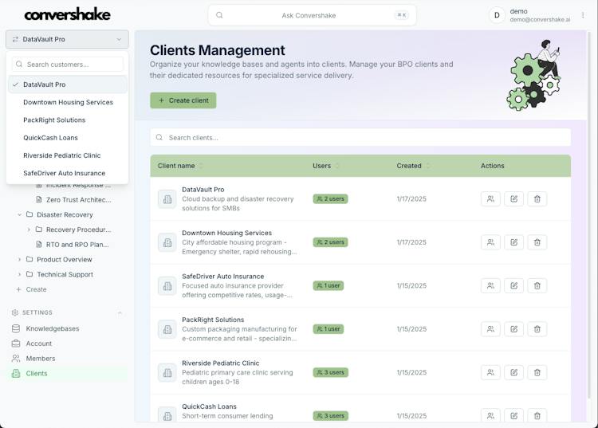Collapse the Disaster Recovery folder
The width and height of the screenshot is (598, 428).
click(x=19, y=215)
